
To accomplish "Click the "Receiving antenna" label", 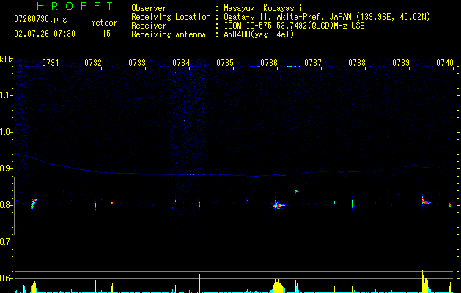I will (169, 34).
